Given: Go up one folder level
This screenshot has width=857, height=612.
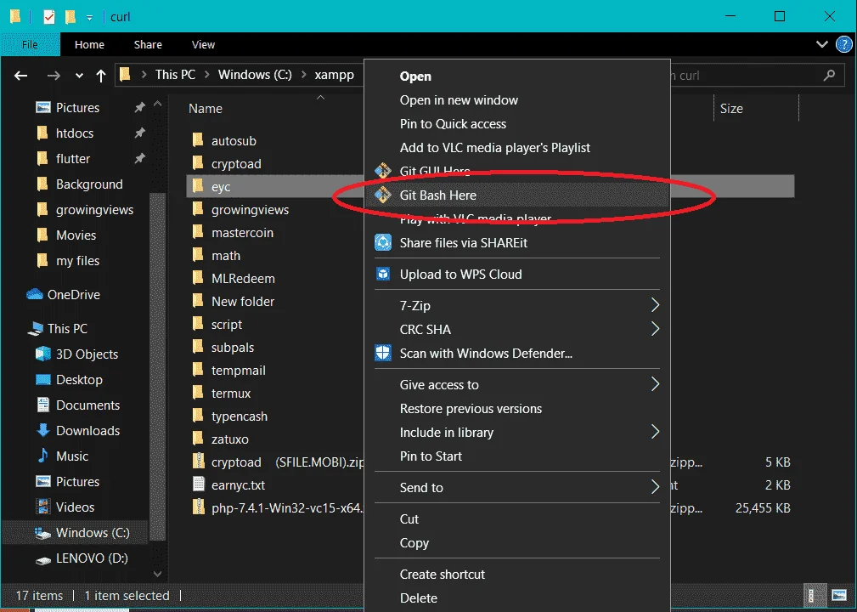Looking at the screenshot, I should click(x=100, y=76).
